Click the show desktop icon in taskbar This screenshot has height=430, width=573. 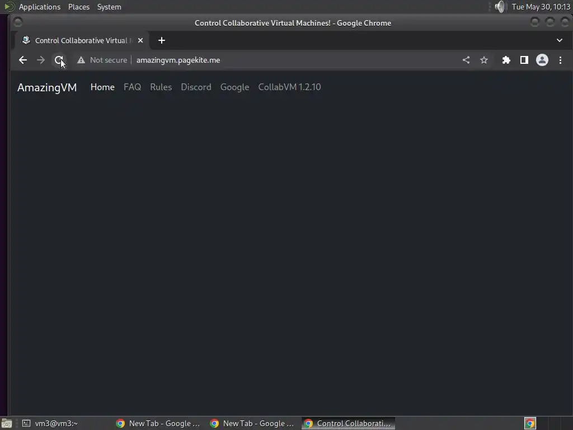(7, 423)
